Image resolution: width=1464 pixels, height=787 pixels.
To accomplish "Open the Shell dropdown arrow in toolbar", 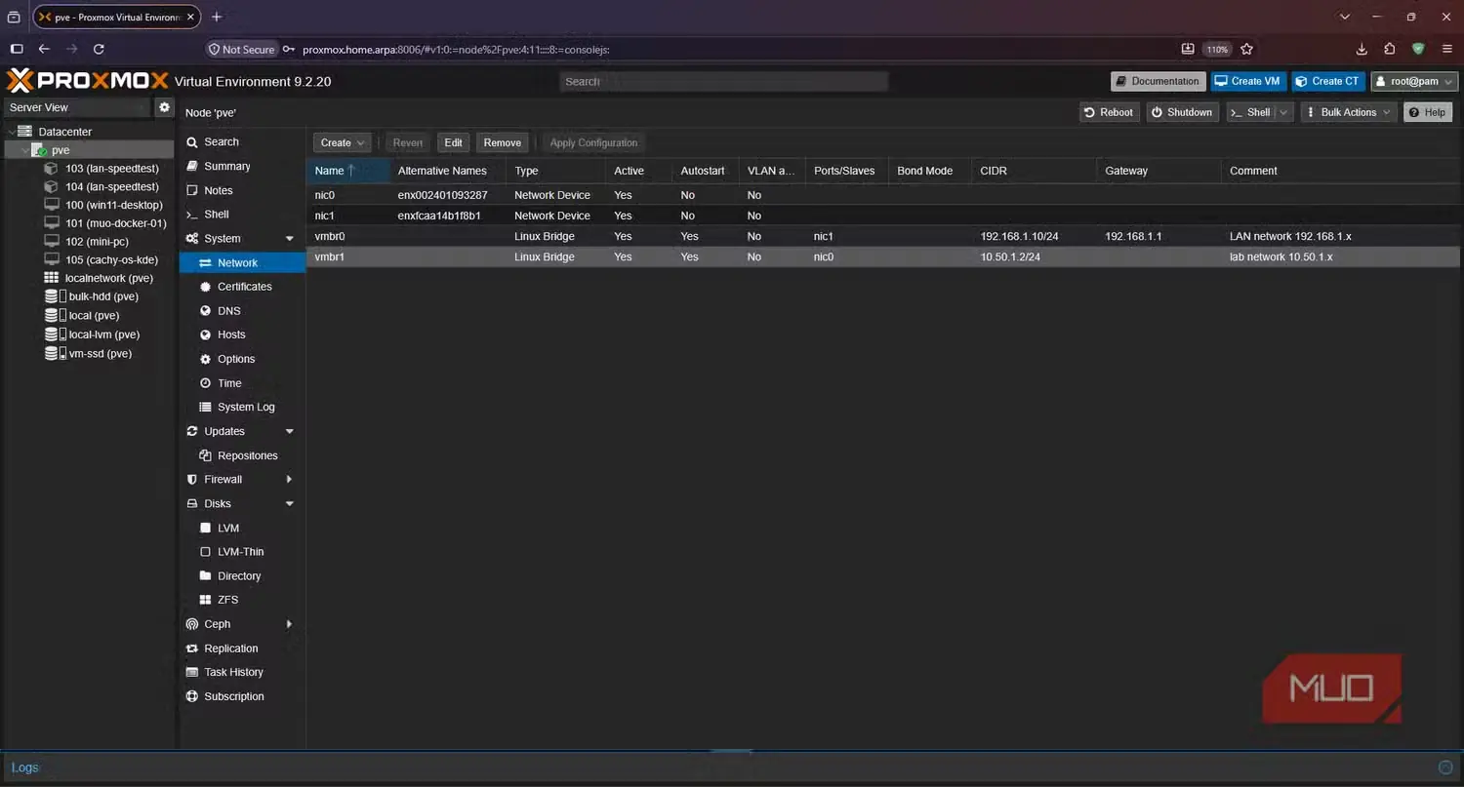I will pos(1283,112).
